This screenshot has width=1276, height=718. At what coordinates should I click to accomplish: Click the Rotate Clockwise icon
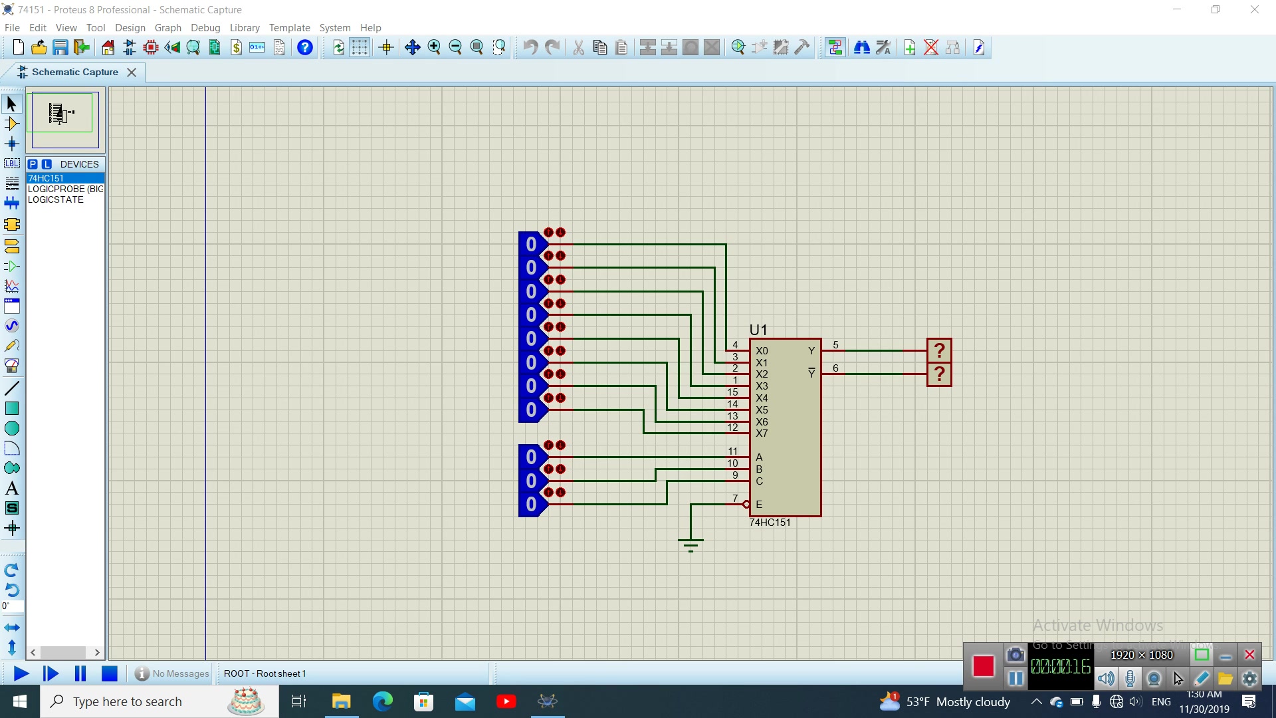(x=12, y=570)
